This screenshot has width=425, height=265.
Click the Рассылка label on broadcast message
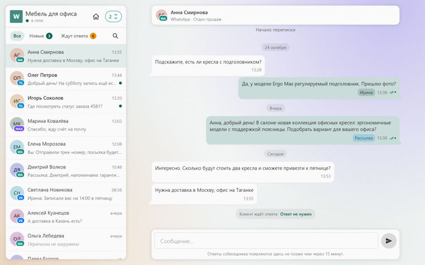pyautogui.click(x=363, y=138)
